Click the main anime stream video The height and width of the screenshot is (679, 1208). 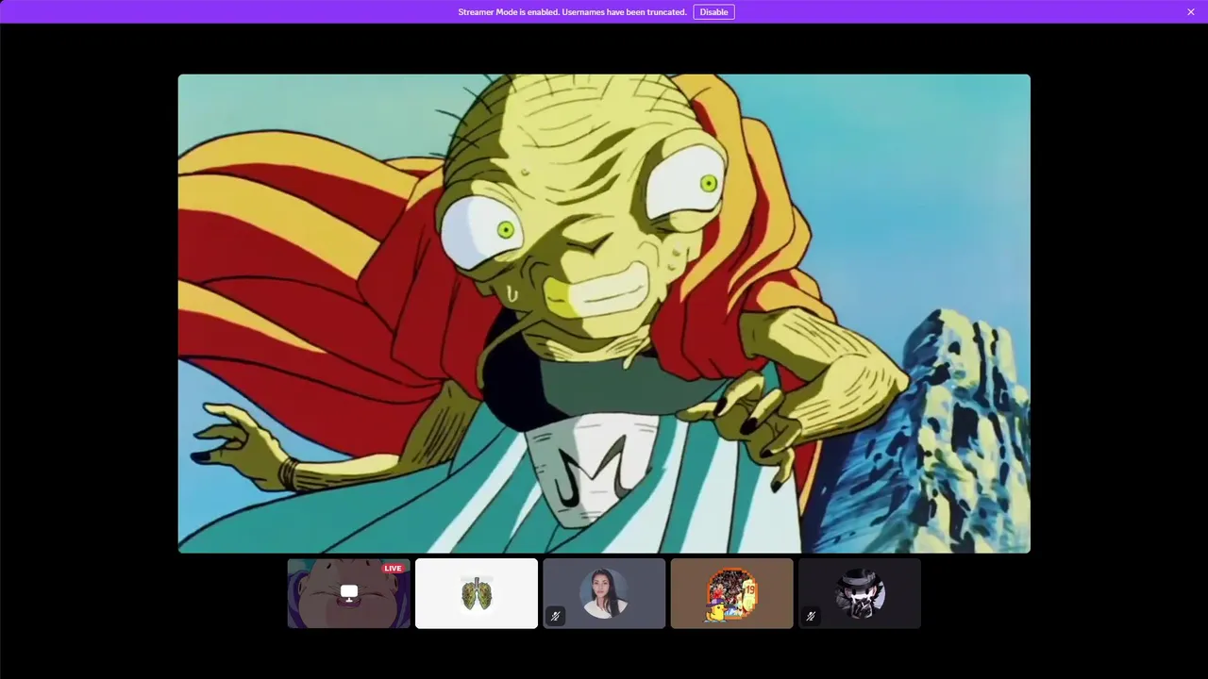[604, 313]
